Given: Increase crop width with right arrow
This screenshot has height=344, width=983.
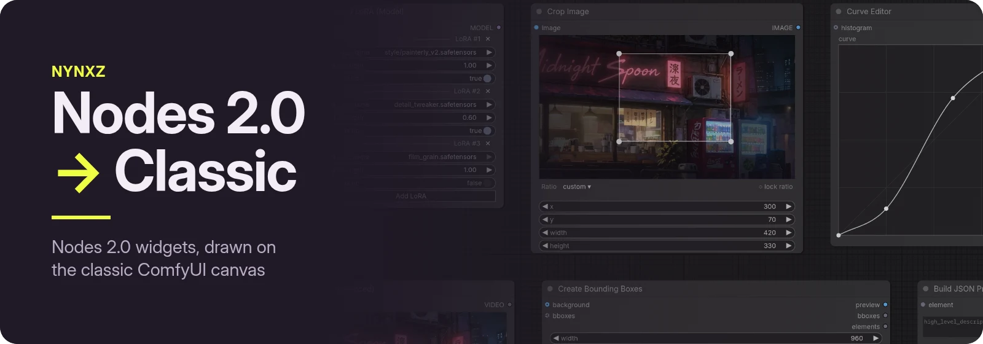Looking at the screenshot, I should (789, 233).
